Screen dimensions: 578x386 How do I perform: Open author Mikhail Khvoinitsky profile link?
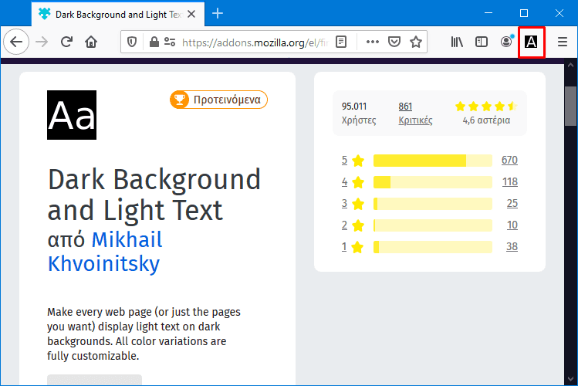pyautogui.click(x=105, y=252)
